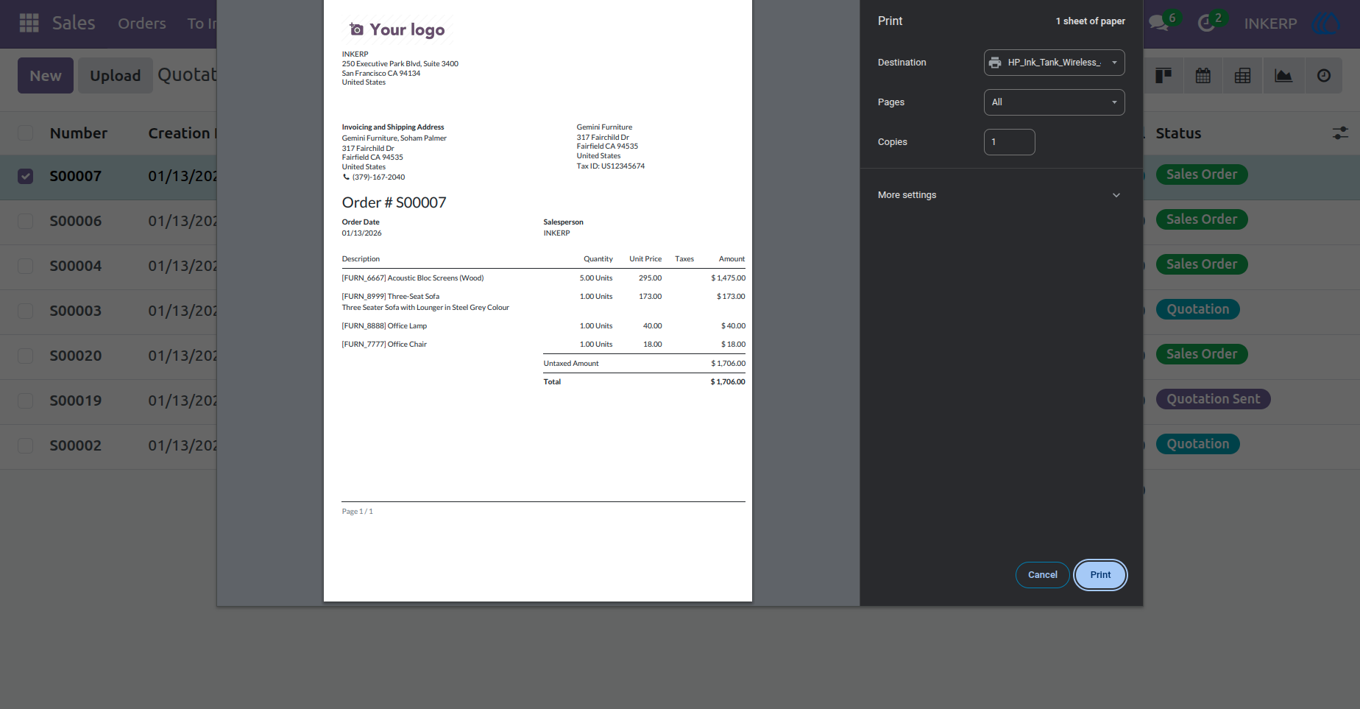Click the printer icon in Destination
The image size is (1360, 709).
(995, 63)
